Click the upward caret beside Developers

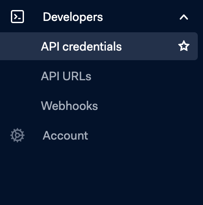(184, 17)
